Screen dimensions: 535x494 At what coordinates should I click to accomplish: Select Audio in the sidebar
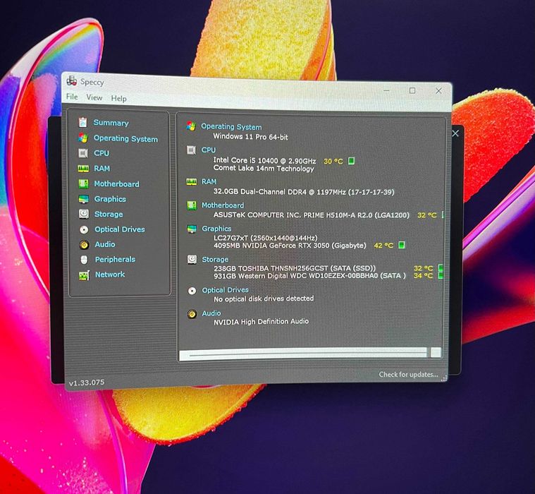pyautogui.click(x=105, y=244)
